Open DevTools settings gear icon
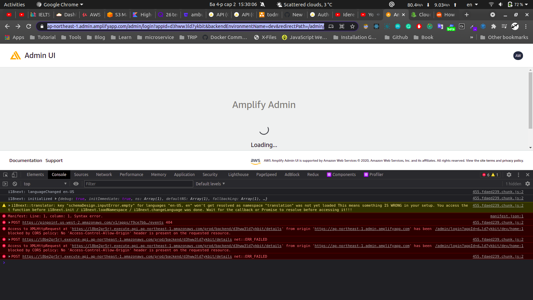 tap(509, 175)
